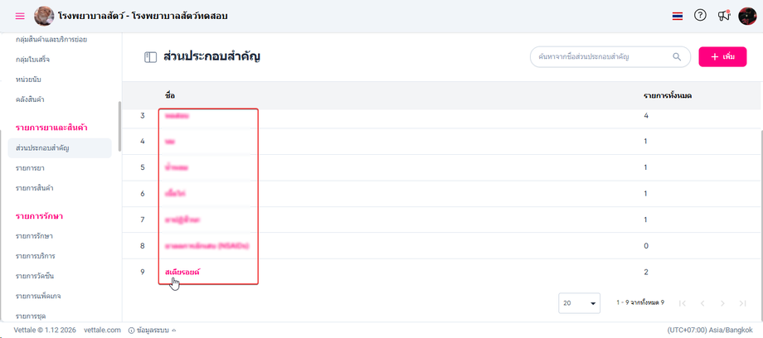763x338 pixels.
Task: Click the panel icon beside page title
Action: pos(150,57)
